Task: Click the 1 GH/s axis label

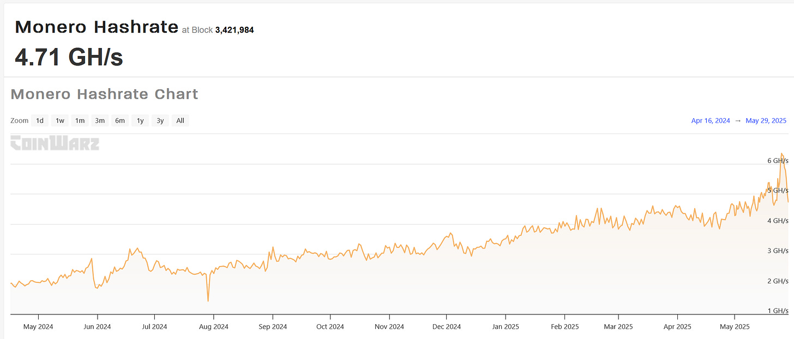Action: tap(778, 311)
